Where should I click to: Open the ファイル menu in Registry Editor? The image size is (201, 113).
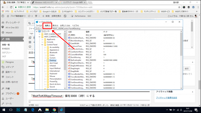pos(39,25)
